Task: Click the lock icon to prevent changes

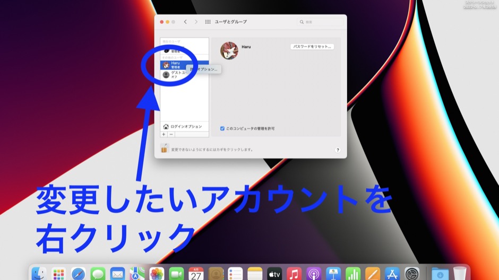Action: (x=165, y=149)
